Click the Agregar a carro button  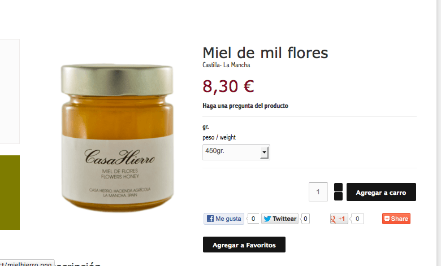tap(381, 192)
